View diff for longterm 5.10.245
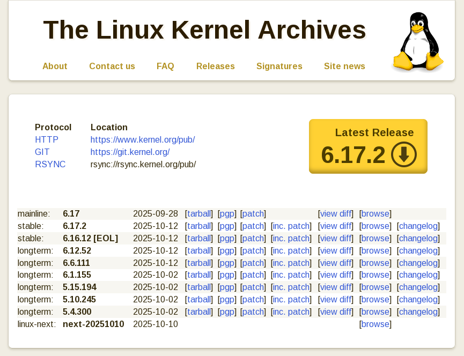464x356 pixels. (336, 300)
